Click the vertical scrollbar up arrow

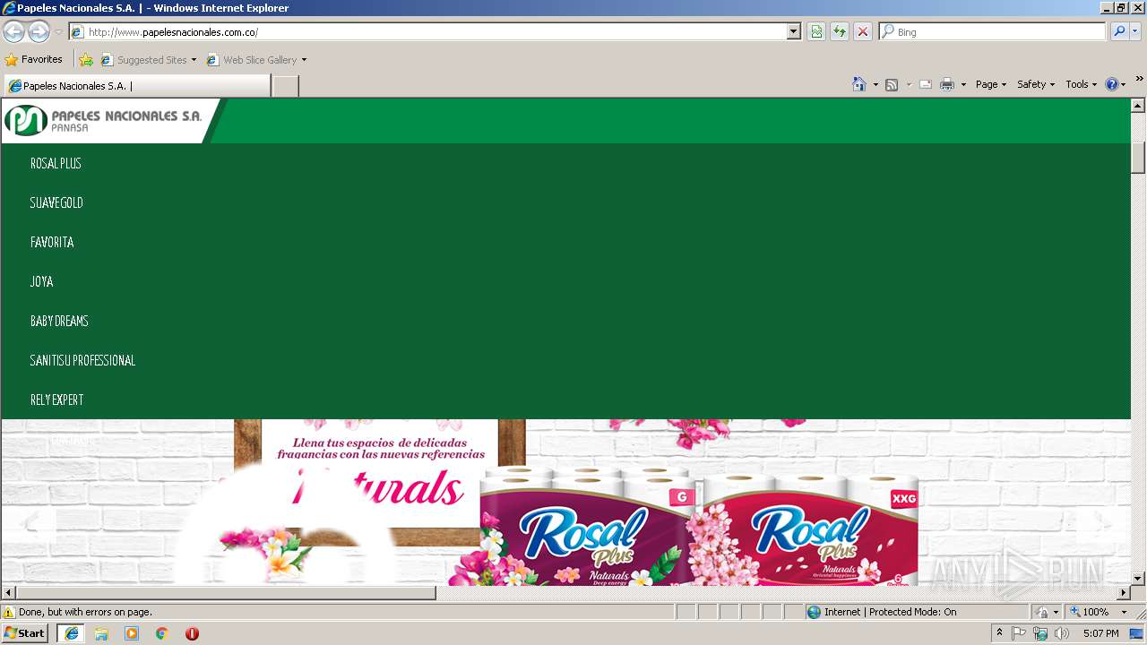pyautogui.click(x=1138, y=106)
